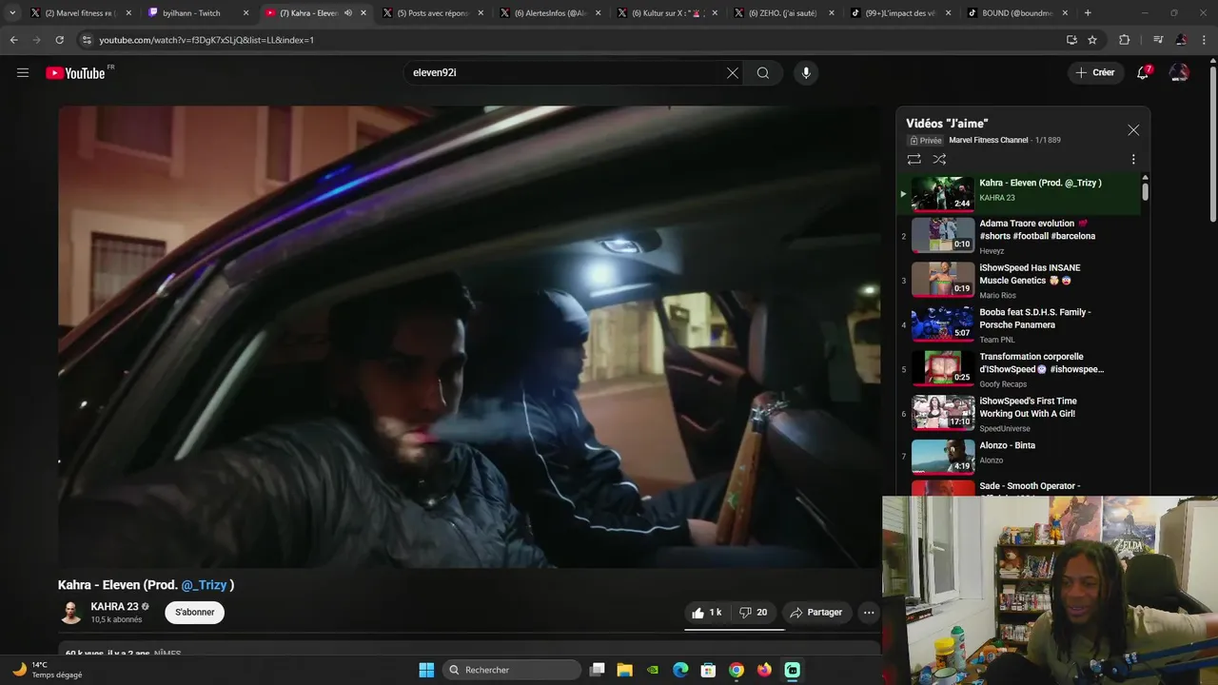The image size is (1218, 685).
Task: Open the playlist three-dot options menu
Action: coord(1133,159)
